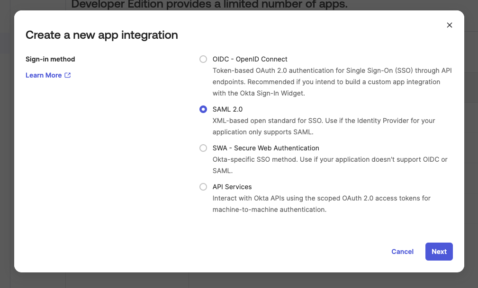This screenshot has height=288, width=478.
Task: Click the SWA - Secure Web Authentication label
Action: (x=266, y=148)
